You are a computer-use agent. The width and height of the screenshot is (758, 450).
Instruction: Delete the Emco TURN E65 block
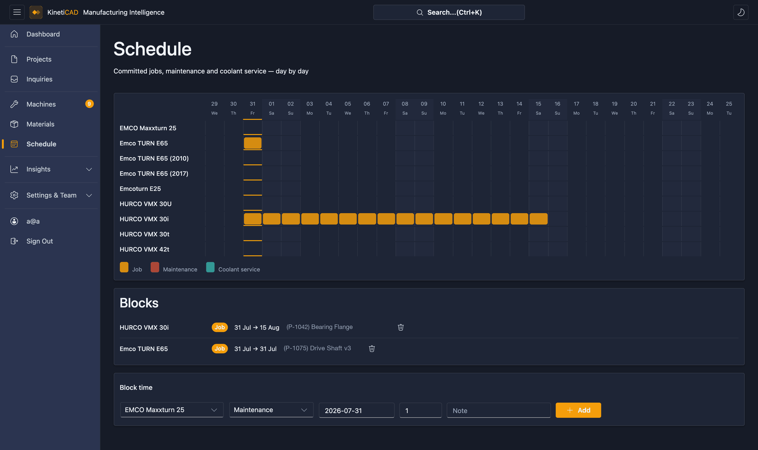372,348
